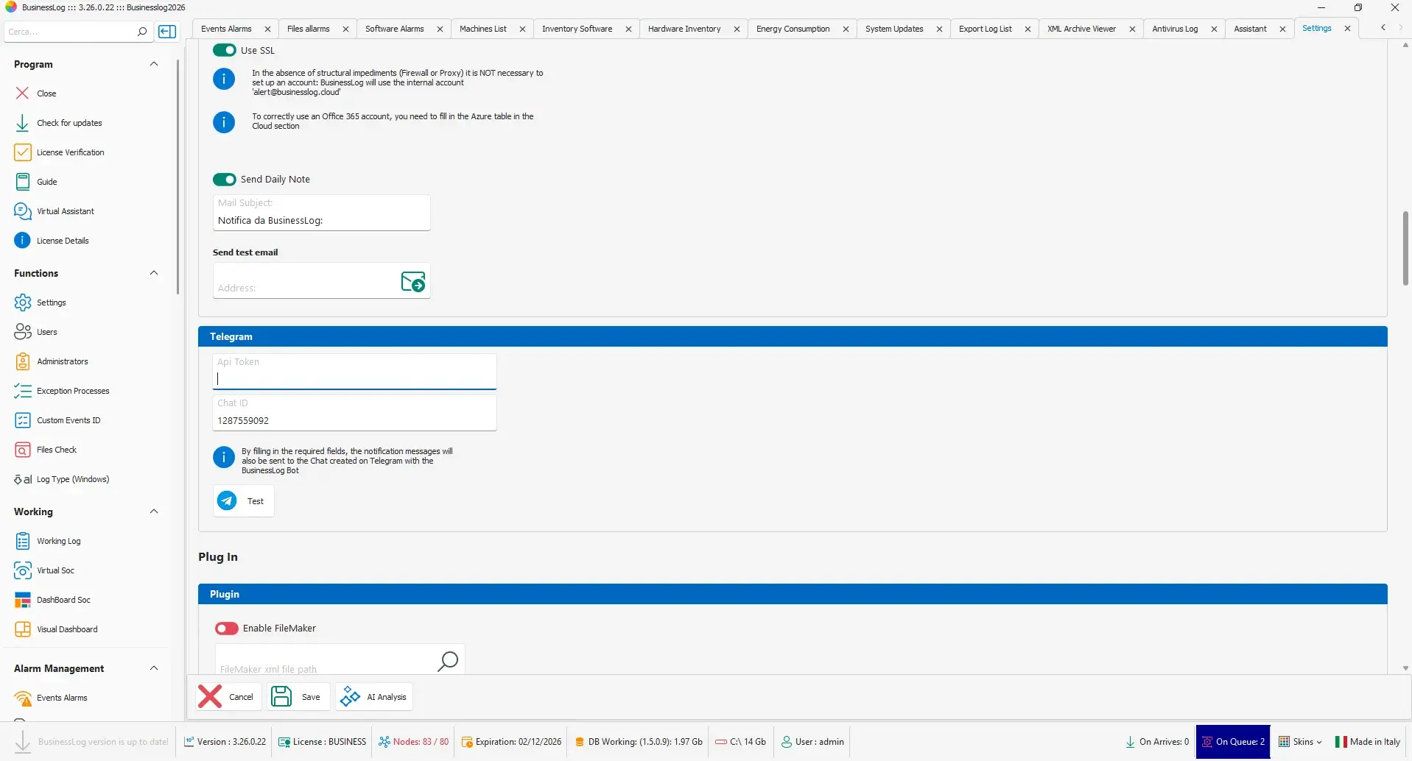Open Virtual Soc
This screenshot has height=761, width=1412.
point(55,570)
